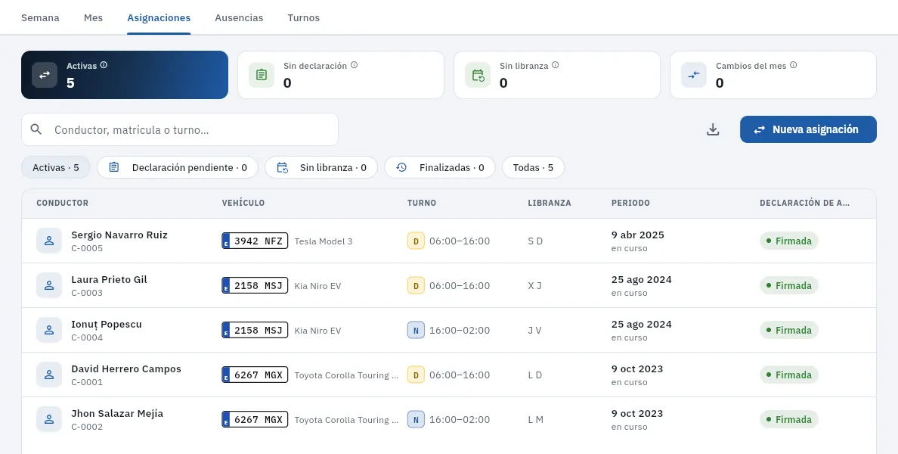This screenshot has height=454, width=898.
Task: Filter by Sin libranza · 0 chip
Action: tap(321, 167)
